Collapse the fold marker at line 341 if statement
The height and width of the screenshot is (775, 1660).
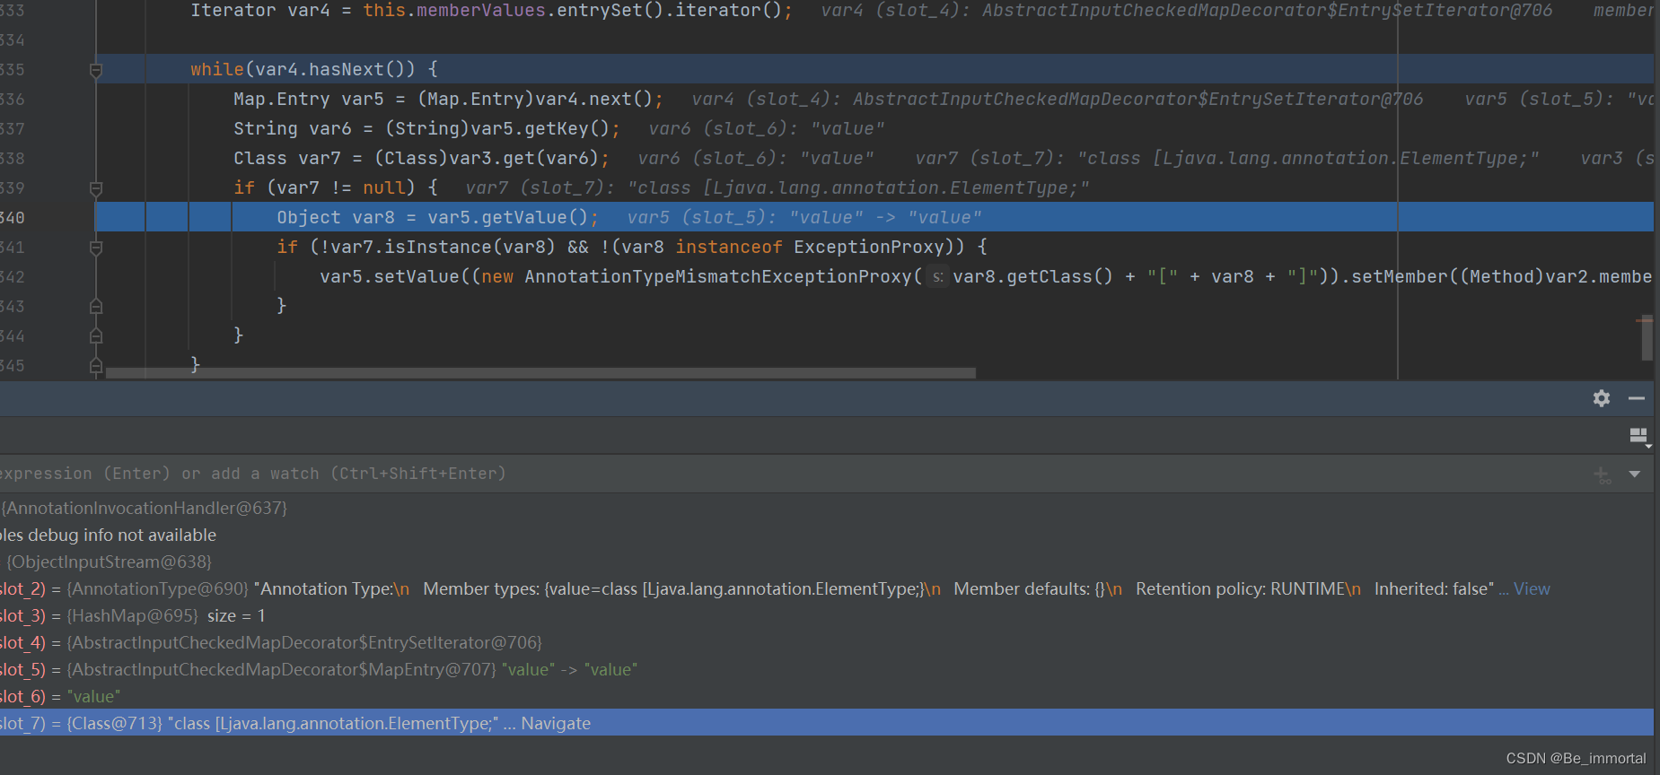pos(96,248)
